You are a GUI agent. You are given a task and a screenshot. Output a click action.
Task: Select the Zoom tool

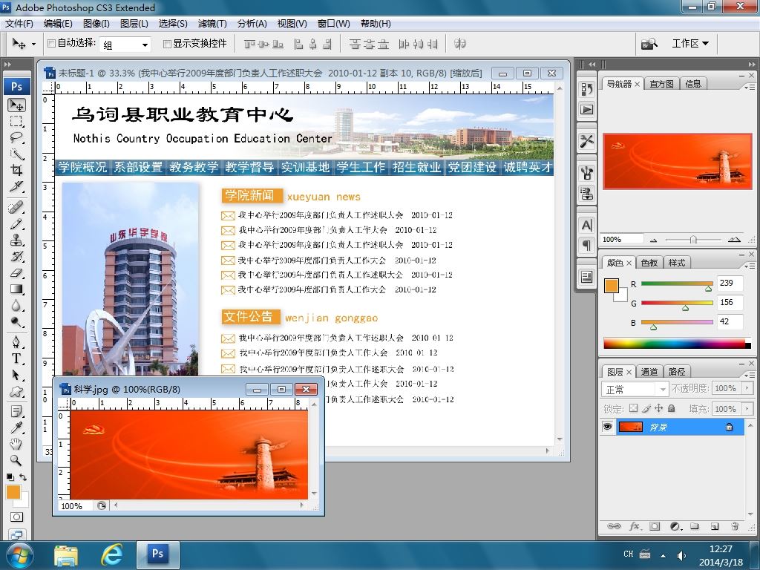[x=16, y=460]
